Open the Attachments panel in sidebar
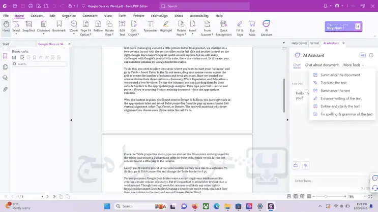Image resolution: width=378 pixels, height=212 pixels. pos(5,89)
